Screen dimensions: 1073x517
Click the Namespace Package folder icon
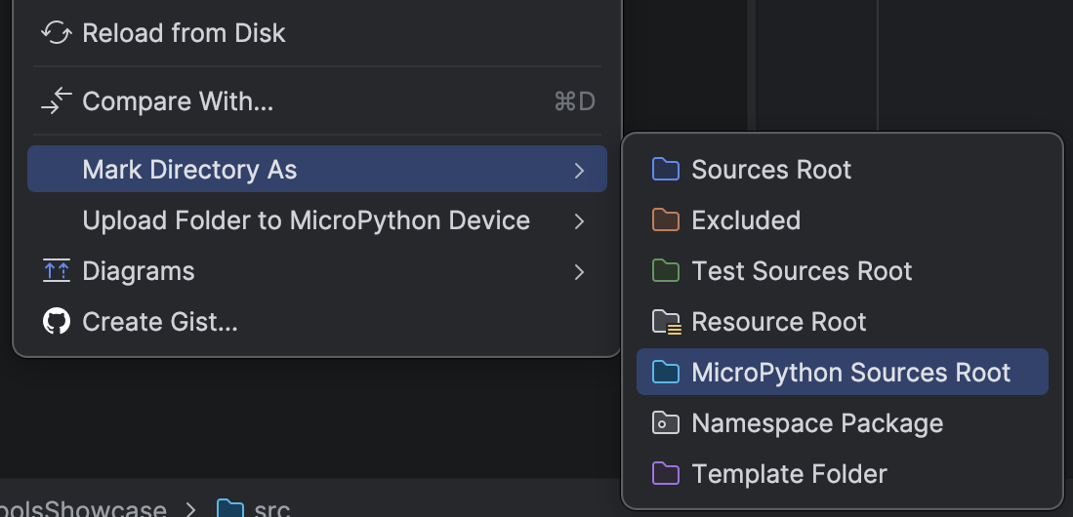coord(665,422)
